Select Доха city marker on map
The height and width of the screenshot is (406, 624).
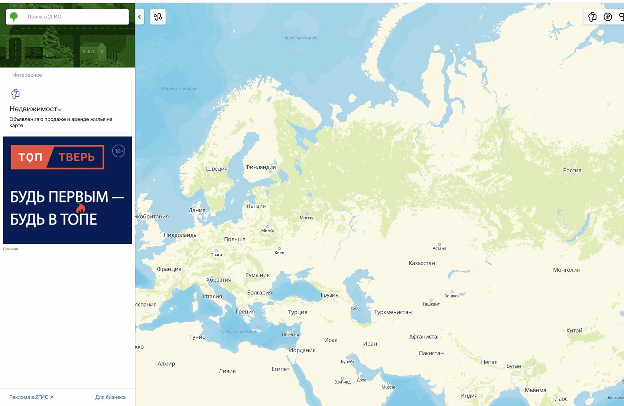pos(361,376)
